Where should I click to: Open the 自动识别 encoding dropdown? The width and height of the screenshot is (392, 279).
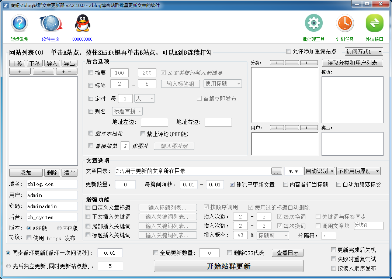[x=319, y=171]
